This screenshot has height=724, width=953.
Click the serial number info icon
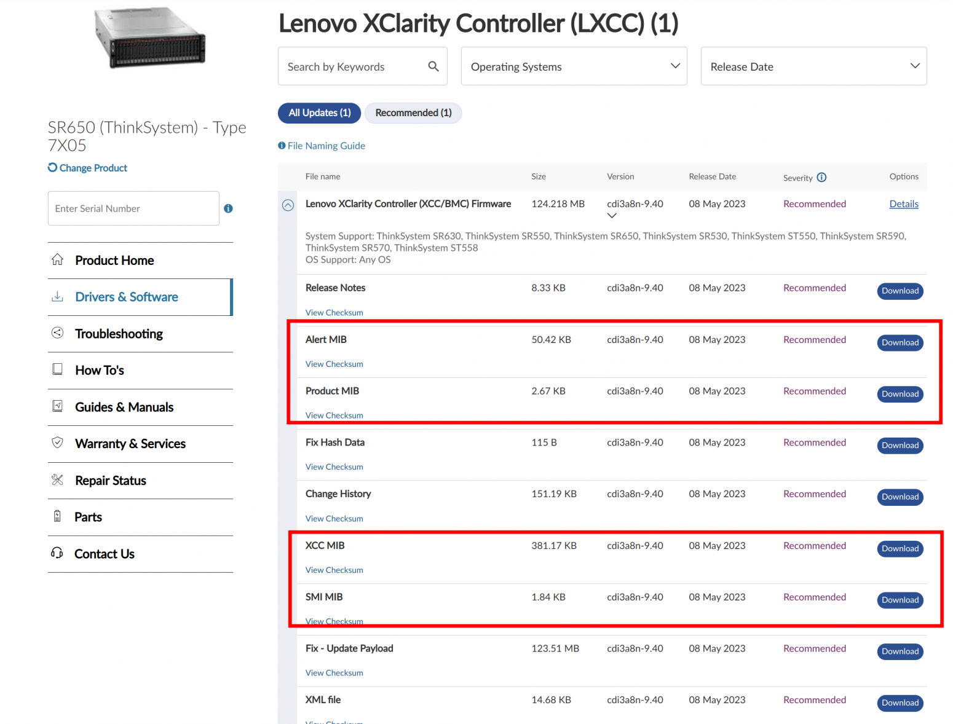pyautogui.click(x=228, y=208)
